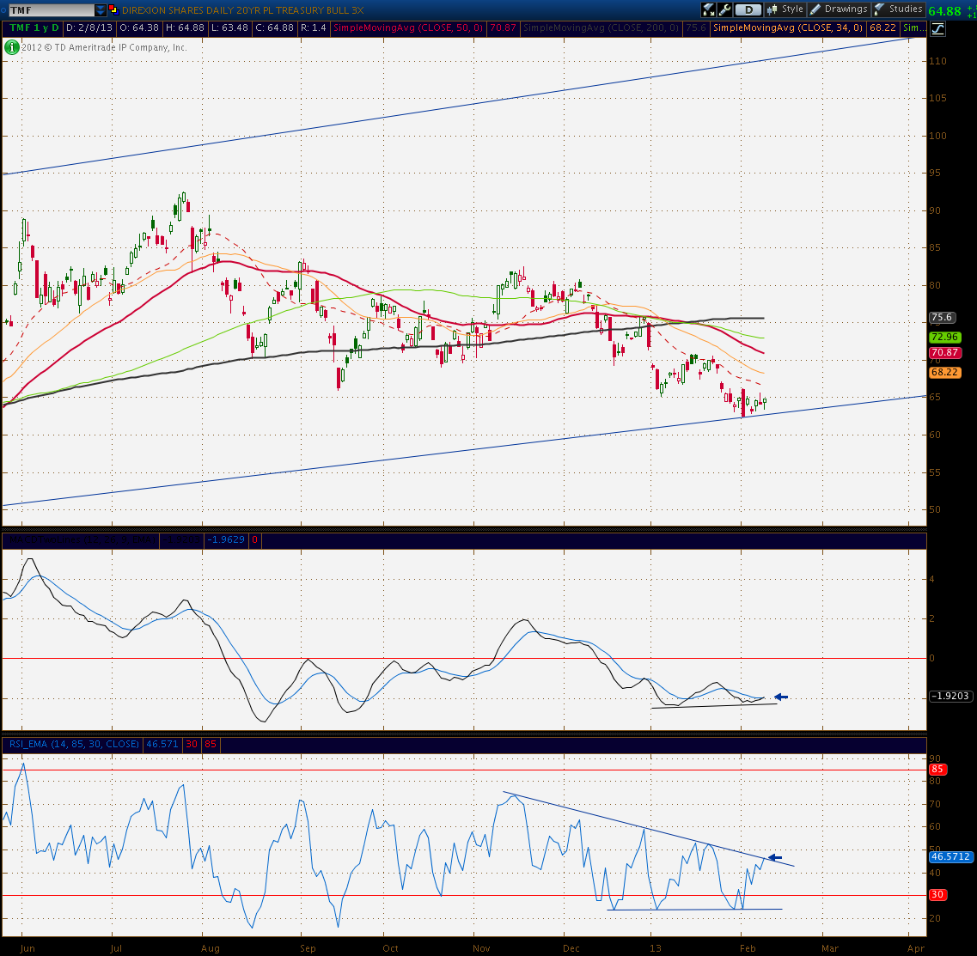
Task: Open the quick study (beaker) icon
Action: click(708, 9)
